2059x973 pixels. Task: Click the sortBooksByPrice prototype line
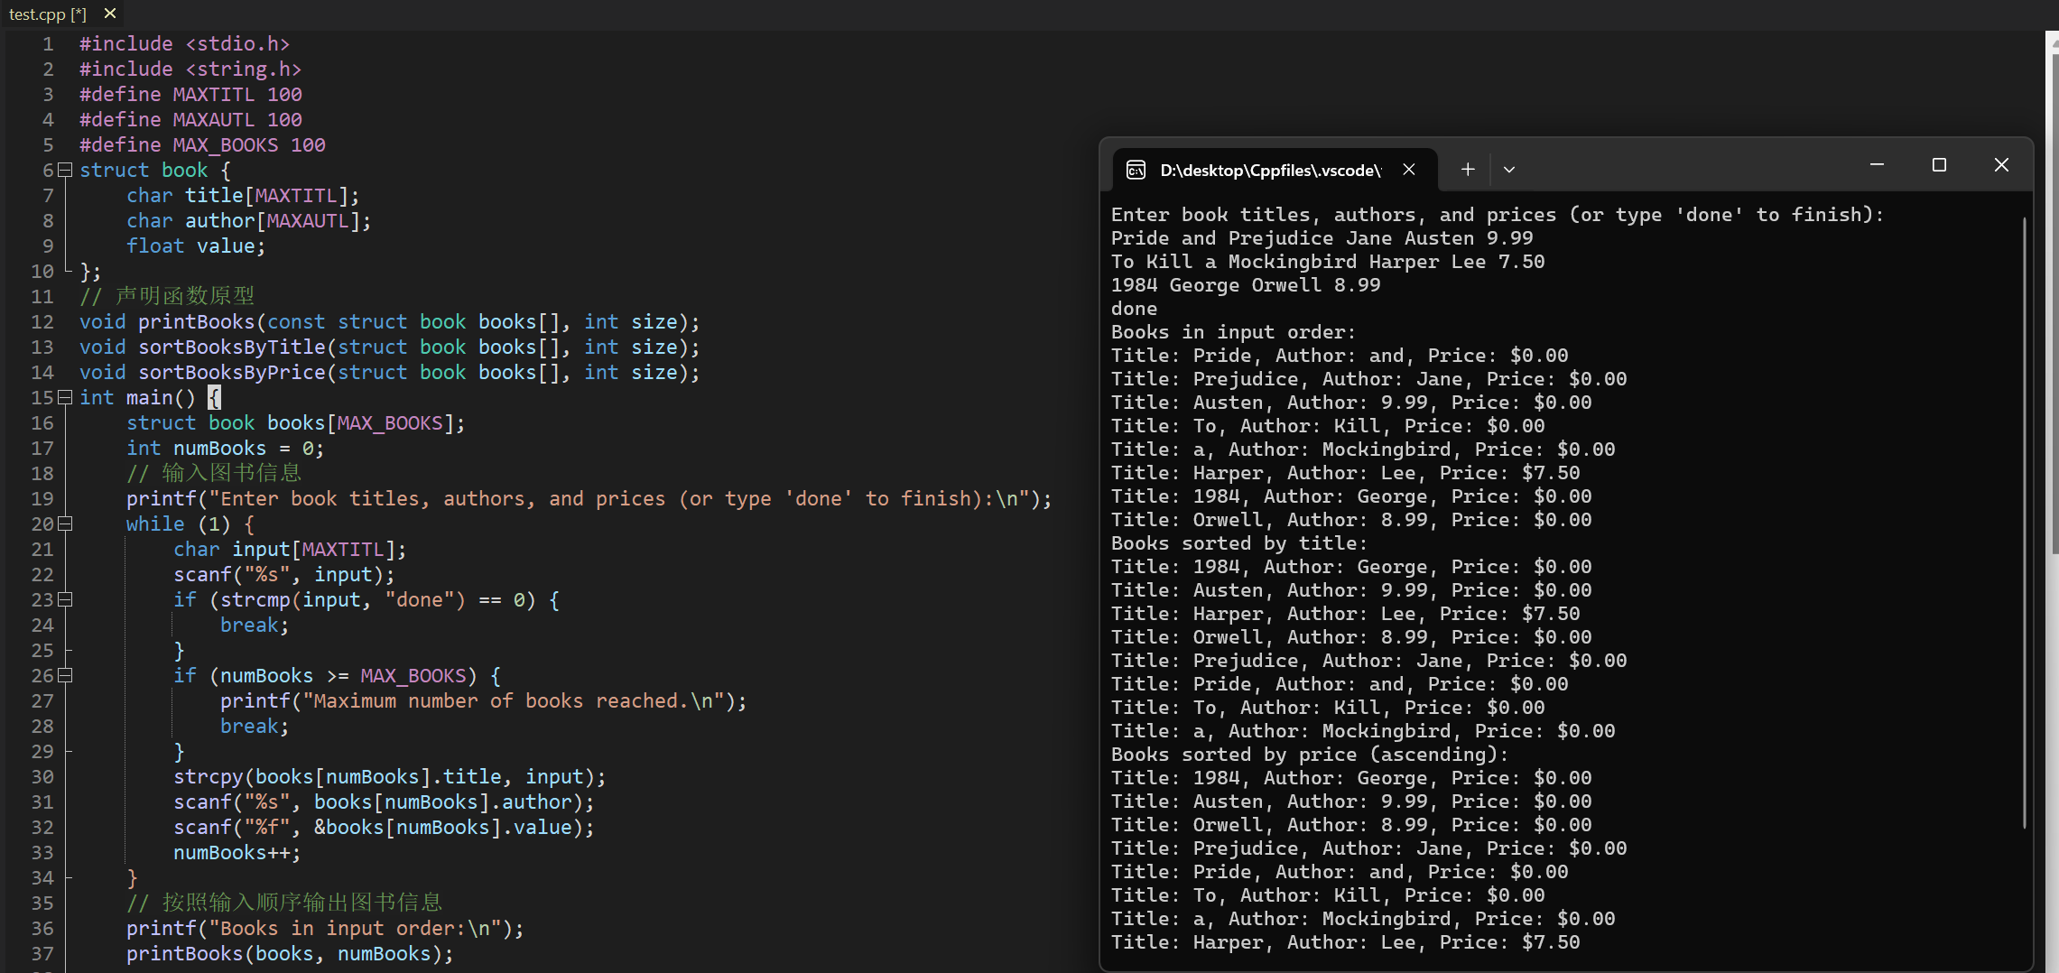point(390,372)
